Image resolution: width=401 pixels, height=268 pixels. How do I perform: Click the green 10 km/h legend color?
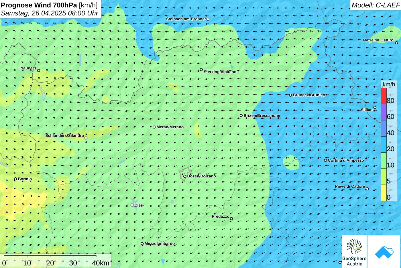[384, 161]
